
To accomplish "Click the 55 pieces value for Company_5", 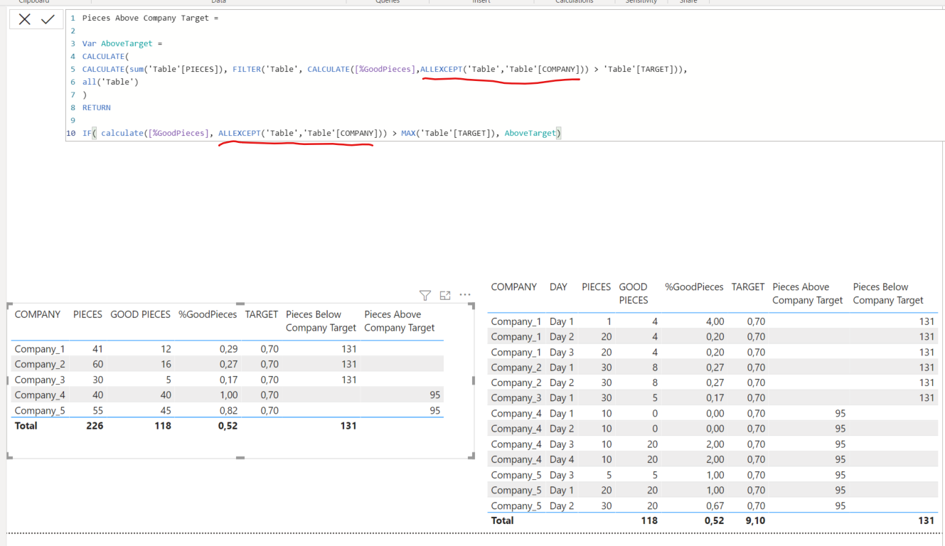I will pos(97,410).
